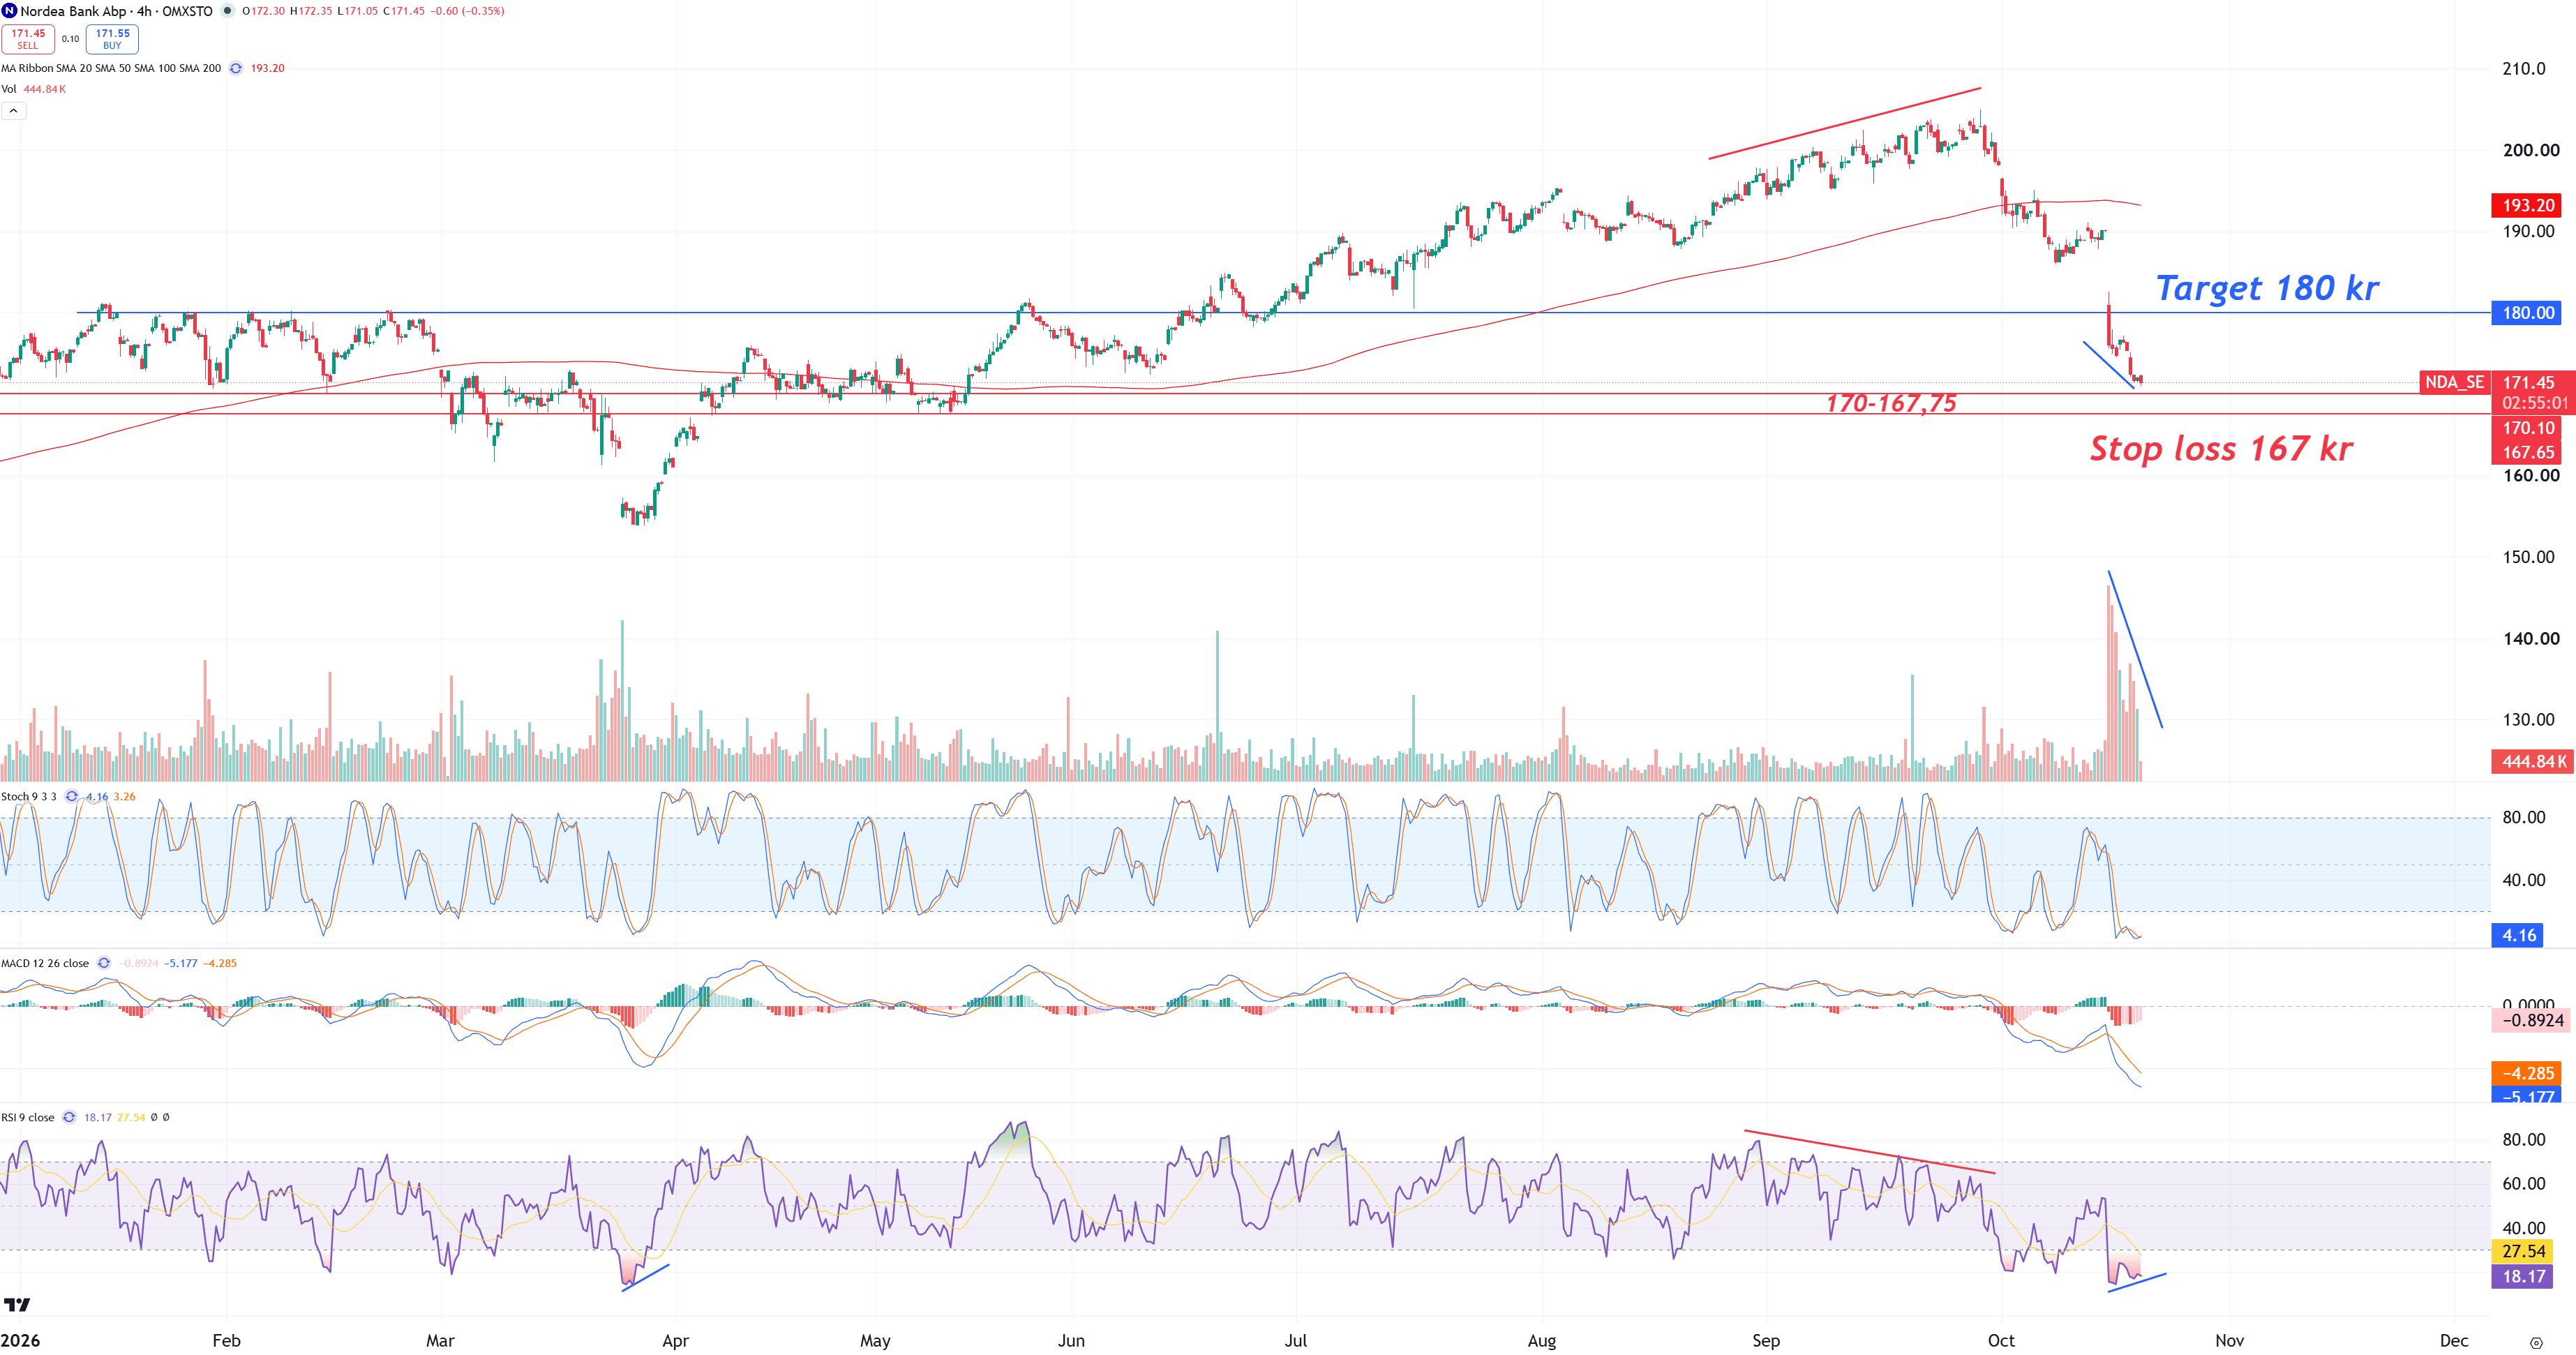2576x1355 pixels.
Task: Click the 180.00 blue price line label
Action: [2527, 313]
